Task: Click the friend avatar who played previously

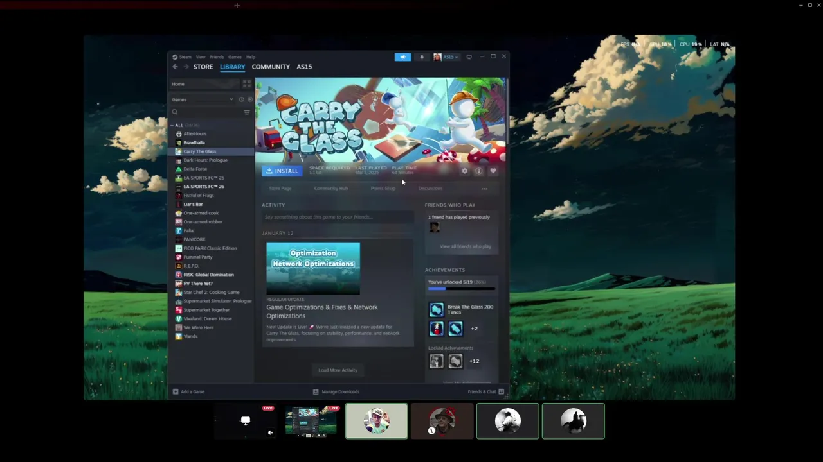Action: [434, 228]
